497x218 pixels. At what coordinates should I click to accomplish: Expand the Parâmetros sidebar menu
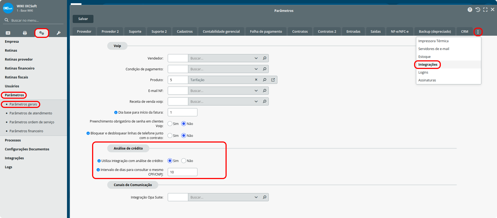pyautogui.click(x=14, y=95)
